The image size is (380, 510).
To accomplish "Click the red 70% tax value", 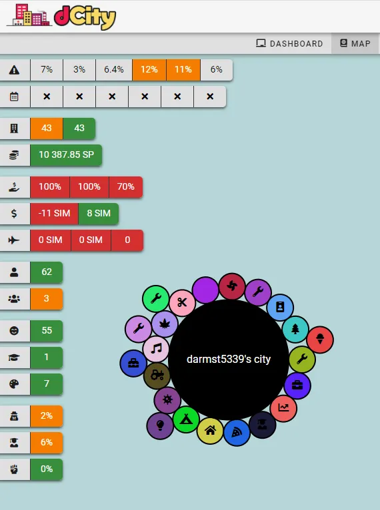I will tap(126, 187).
